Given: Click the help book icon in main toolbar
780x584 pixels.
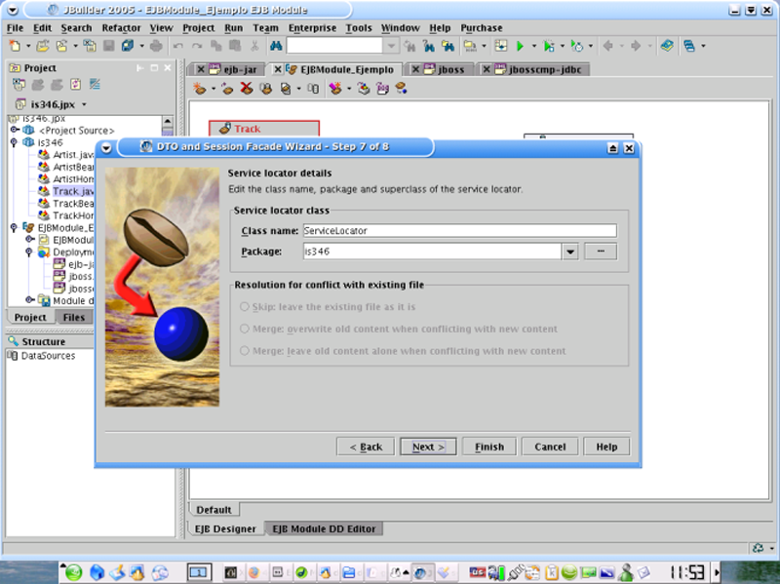Looking at the screenshot, I should [x=666, y=46].
